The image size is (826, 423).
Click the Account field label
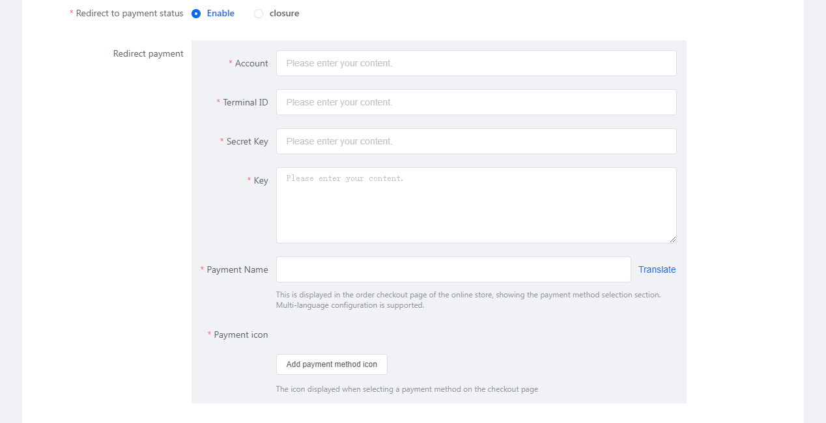click(x=251, y=63)
